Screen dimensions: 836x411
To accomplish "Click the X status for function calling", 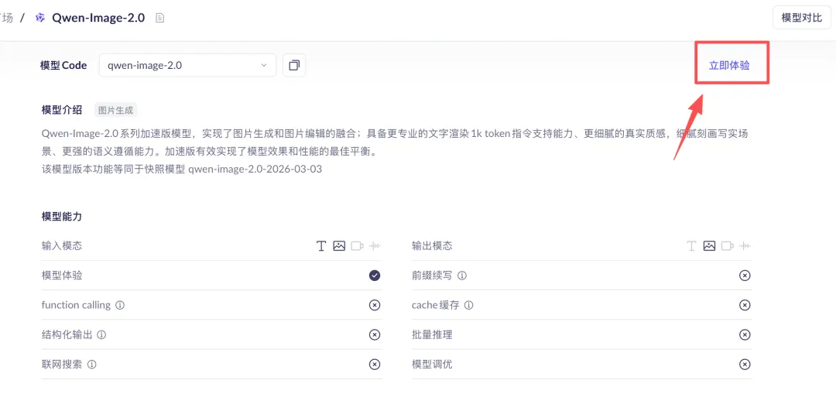I will click(375, 305).
